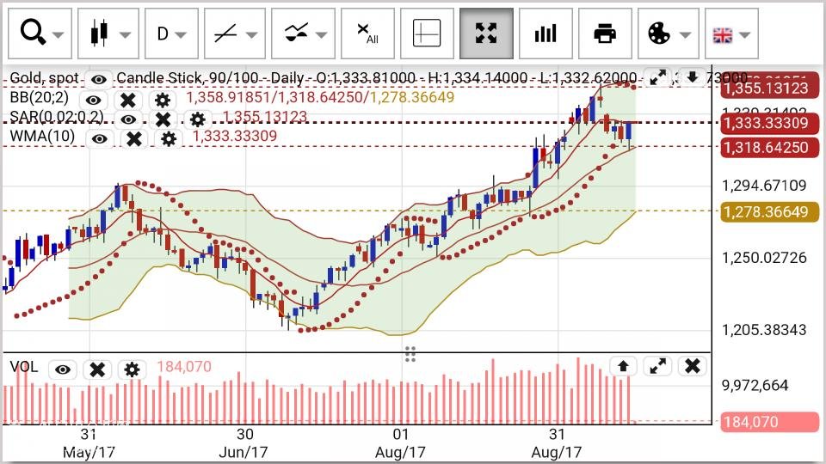Maximize the main price panel
The image size is (826, 464).
coord(657,77)
